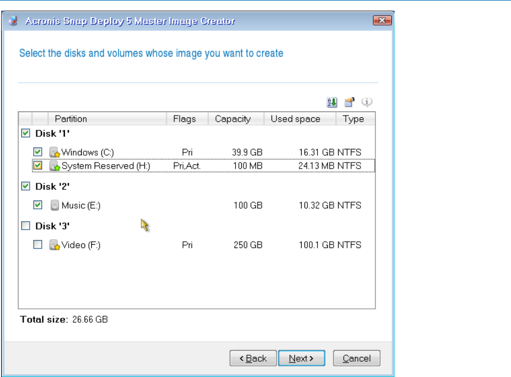The width and height of the screenshot is (511, 377).
Task: Sort by the Capacity column header
Action: 236,119
